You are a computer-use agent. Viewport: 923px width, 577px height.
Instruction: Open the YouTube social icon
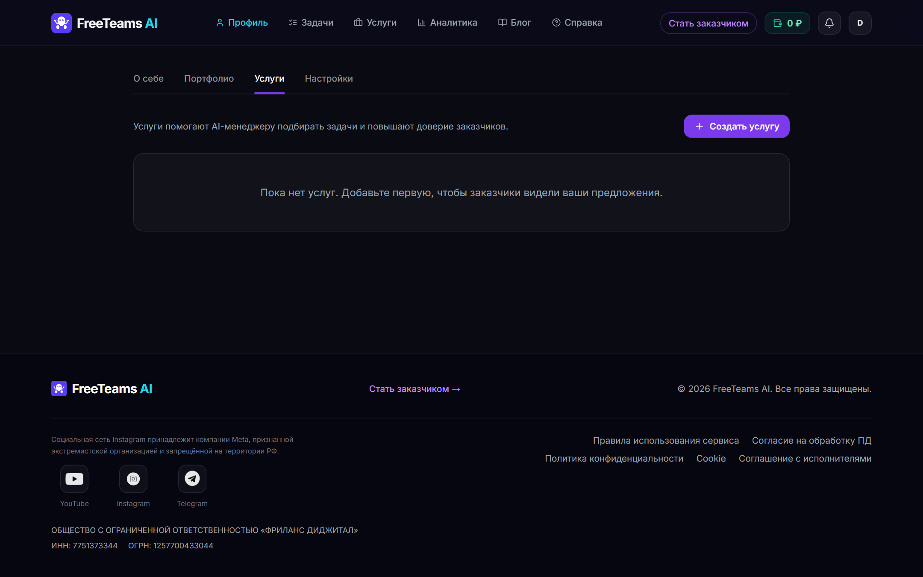[x=74, y=479]
